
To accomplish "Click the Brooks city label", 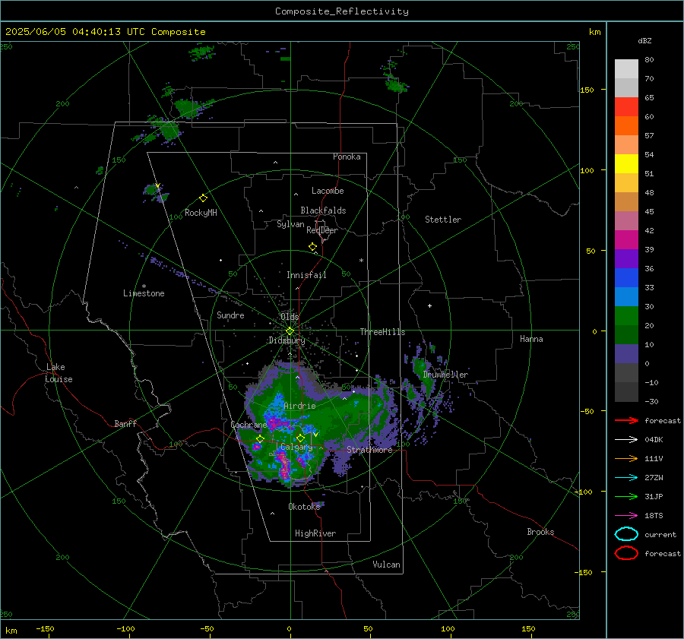I will [540, 532].
